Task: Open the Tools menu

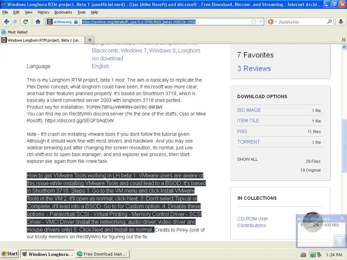Action: pyautogui.click(x=81, y=12)
